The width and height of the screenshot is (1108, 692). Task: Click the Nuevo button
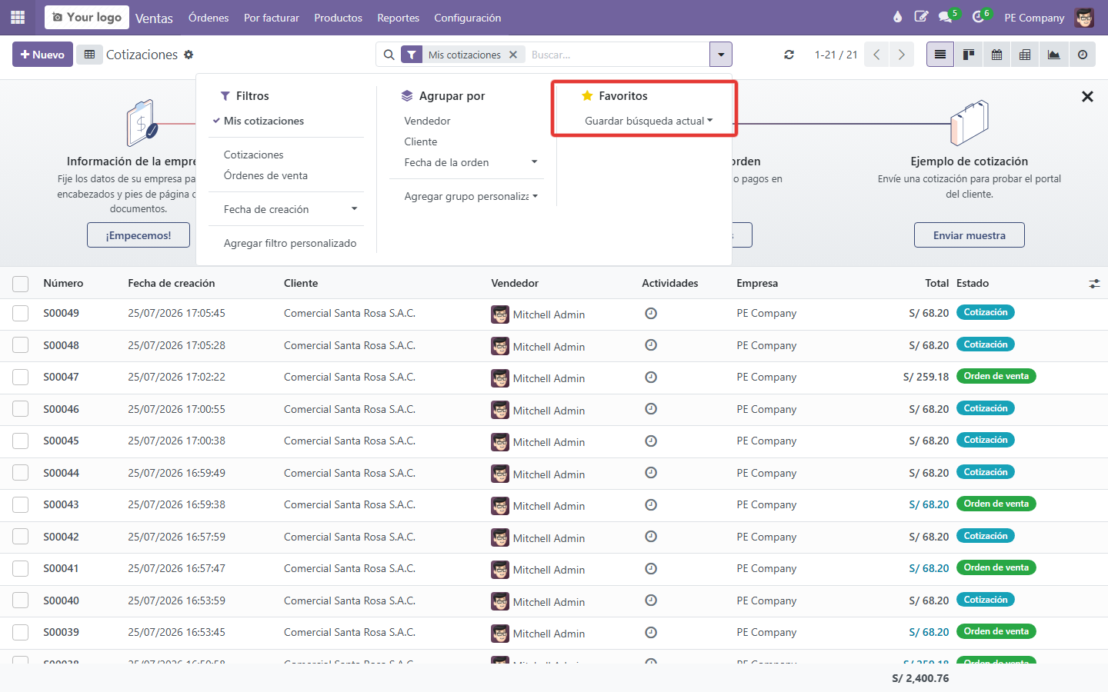tap(42, 55)
